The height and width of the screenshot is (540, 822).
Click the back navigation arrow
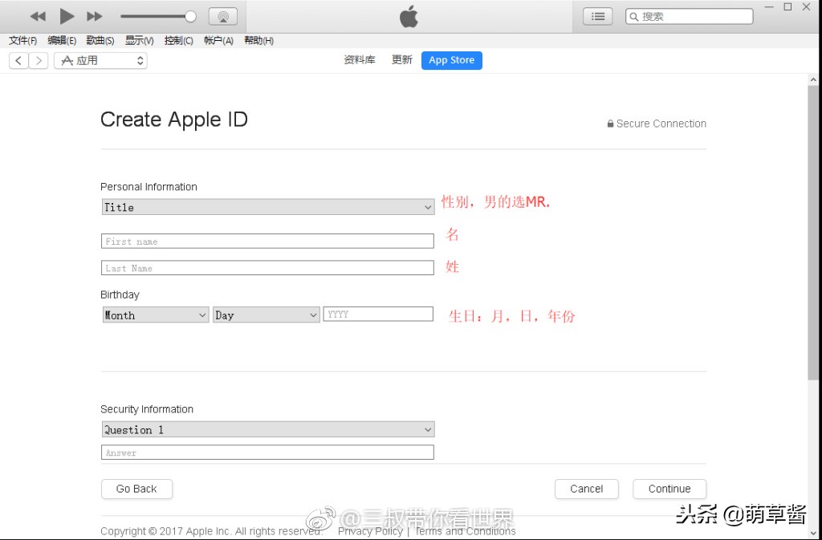tap(18, 60)
